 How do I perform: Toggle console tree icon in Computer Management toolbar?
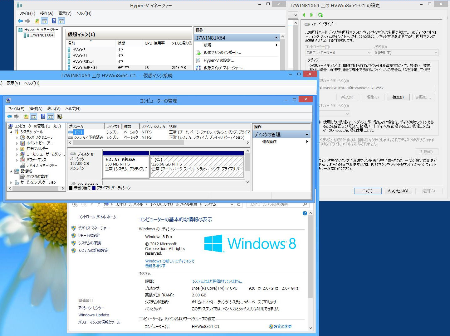coord(34,116)
